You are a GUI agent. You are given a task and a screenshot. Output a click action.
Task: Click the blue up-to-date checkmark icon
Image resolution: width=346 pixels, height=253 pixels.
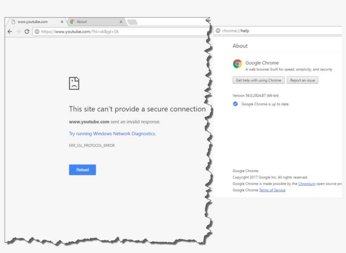(235, 104)
